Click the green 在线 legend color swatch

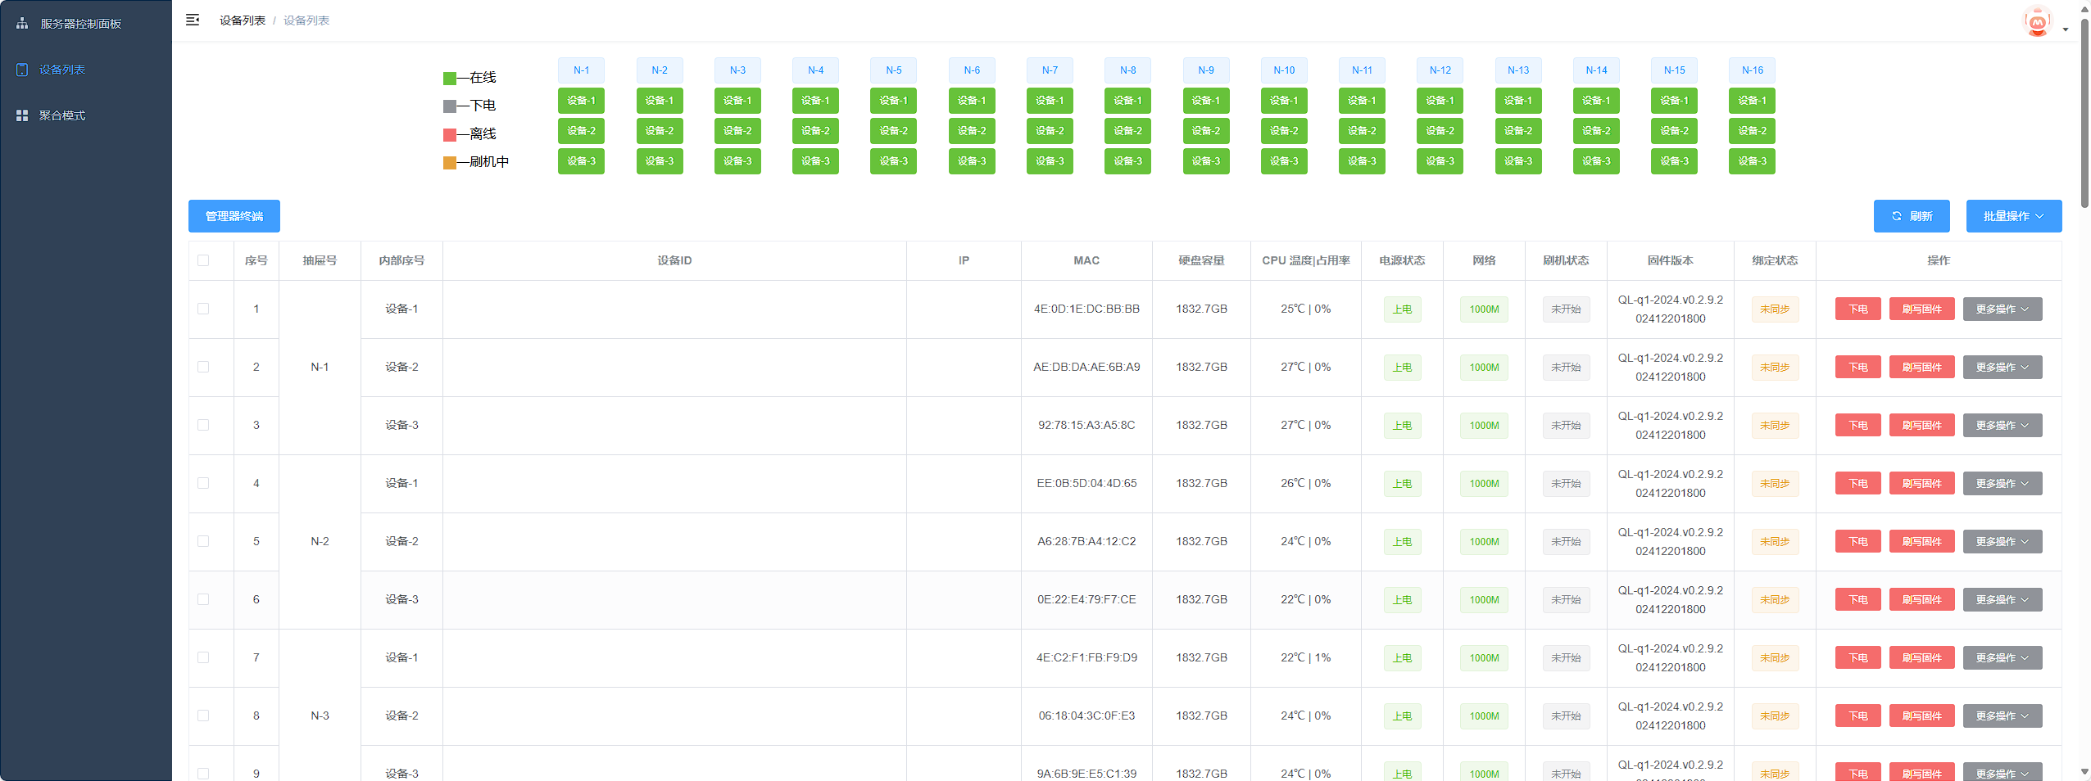pyautogui.click(x=449, y=79)
